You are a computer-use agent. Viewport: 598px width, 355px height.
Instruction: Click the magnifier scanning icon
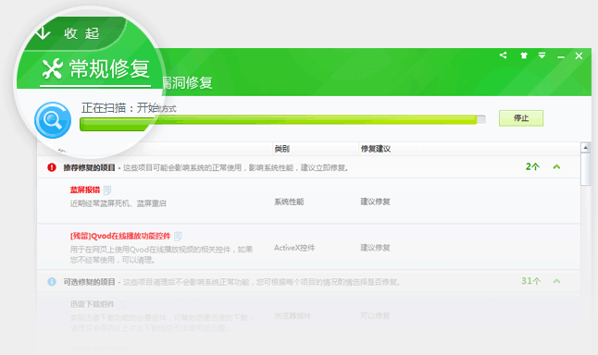pos(53,120)
